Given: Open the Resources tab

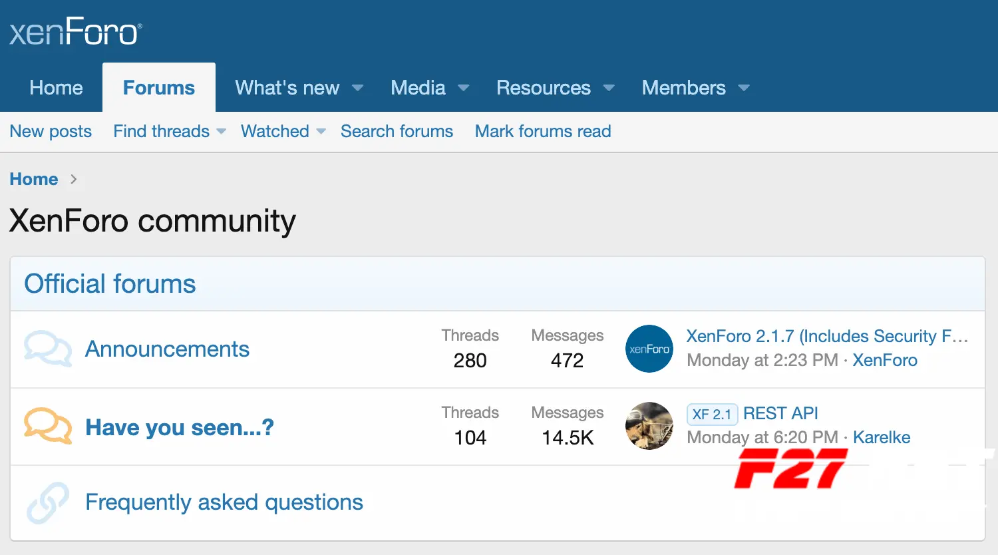Looking at the screenshot, I should tap(544, 88).
